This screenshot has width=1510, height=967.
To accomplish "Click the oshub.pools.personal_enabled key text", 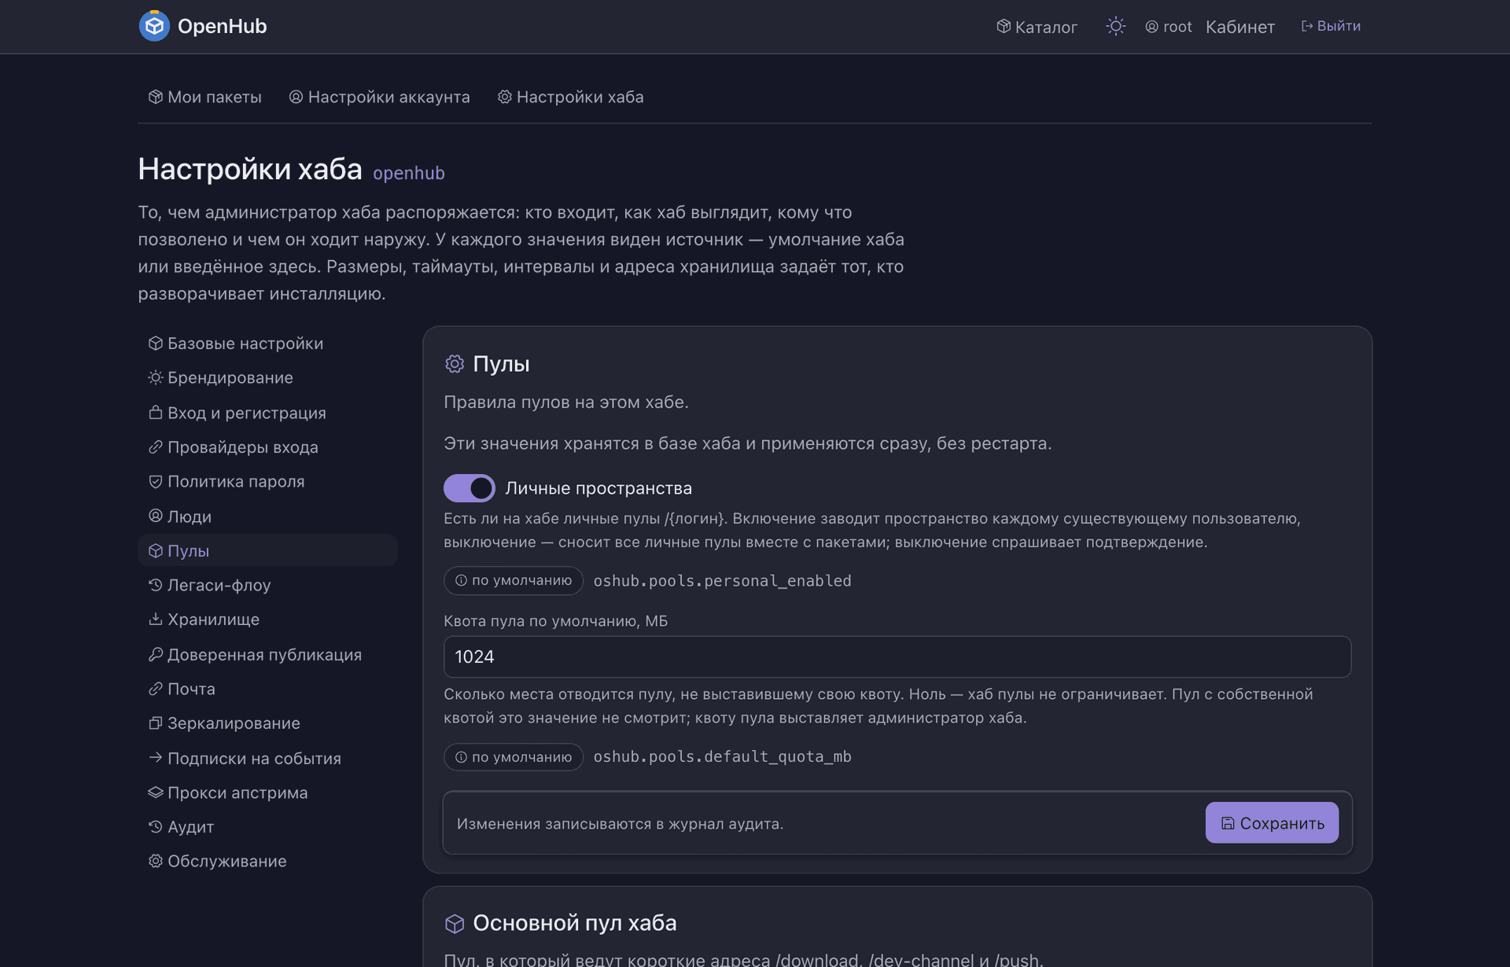I will tap(722, 581).
